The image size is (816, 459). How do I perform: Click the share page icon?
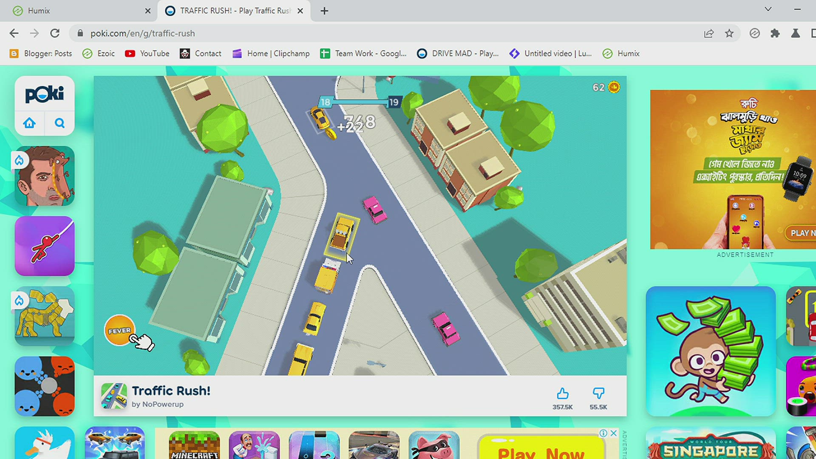[x=708, y=34]
